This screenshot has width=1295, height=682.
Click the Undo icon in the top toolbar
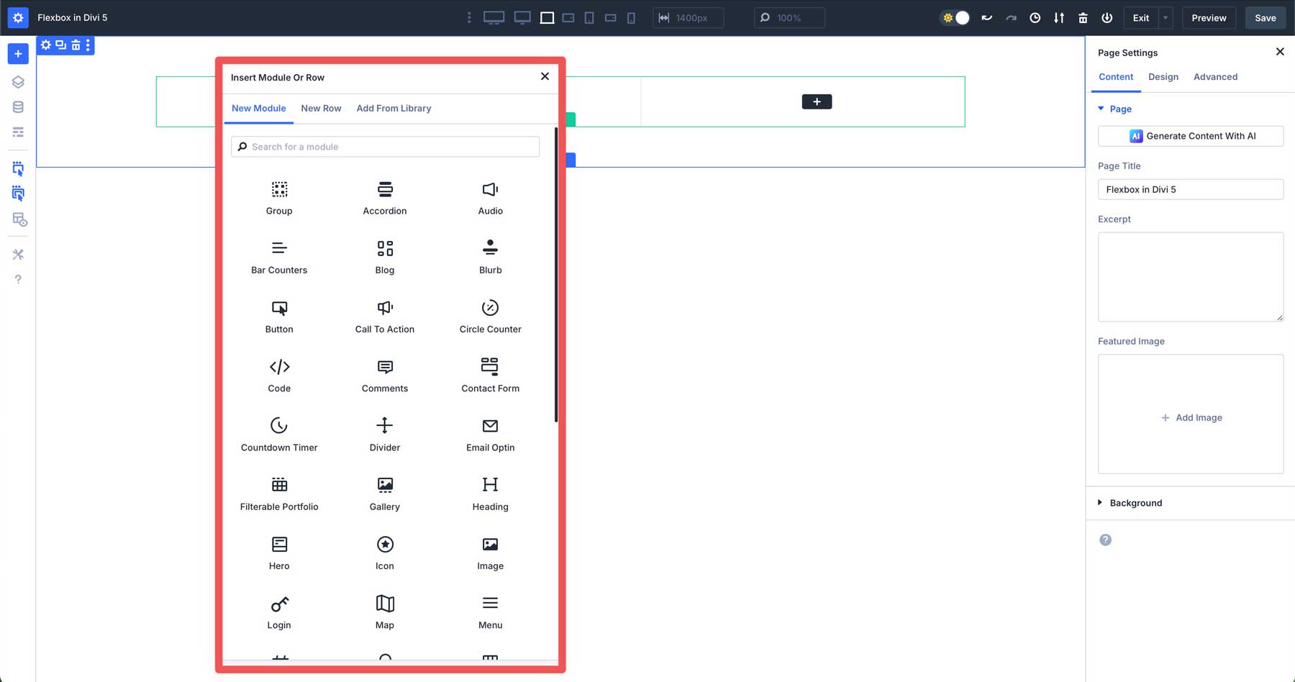point(986,17)
